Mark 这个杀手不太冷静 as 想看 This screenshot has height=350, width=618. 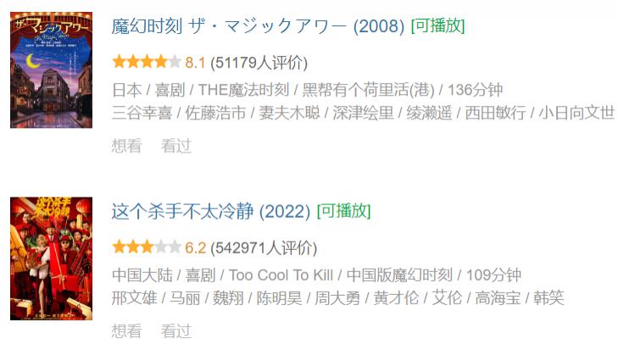(x=126, y=331)
